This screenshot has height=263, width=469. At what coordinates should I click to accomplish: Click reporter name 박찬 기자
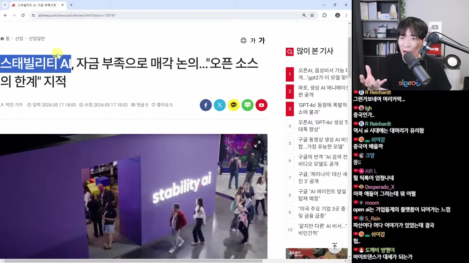(x=12, y=105)
